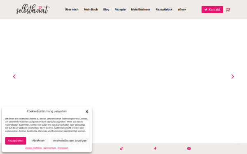This screenshot has width=247, height=154.
Task: Open the Impressum link
Action: 63,148
